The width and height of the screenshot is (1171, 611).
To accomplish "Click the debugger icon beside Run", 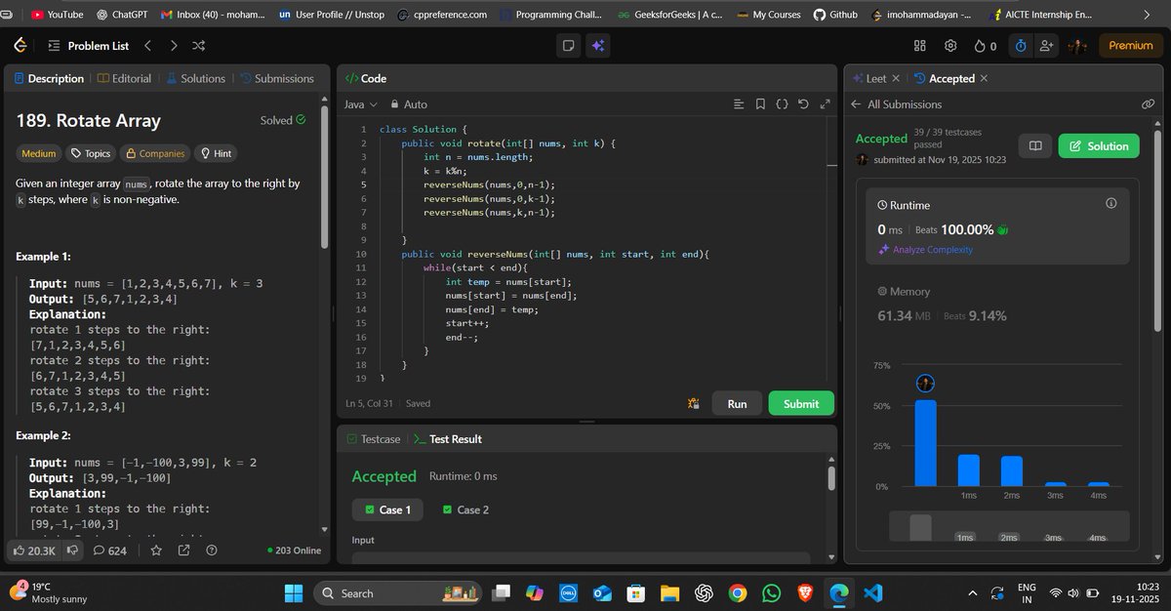I will pyautogui.click(x=694, y=403).
